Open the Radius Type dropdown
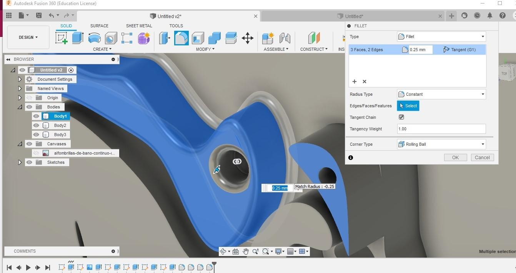Image resolution: width=516 pixels, height=273 pixels. (441, 94)
